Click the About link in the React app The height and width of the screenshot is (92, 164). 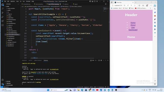[x=133, y=25]
